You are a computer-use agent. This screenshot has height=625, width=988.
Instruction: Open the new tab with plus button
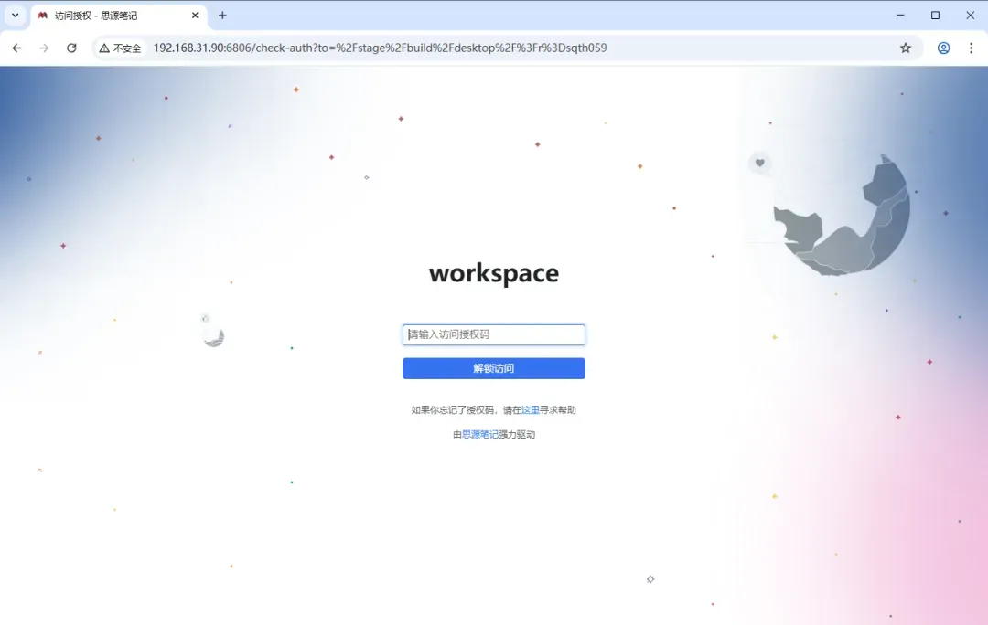[x=222, y=16]
